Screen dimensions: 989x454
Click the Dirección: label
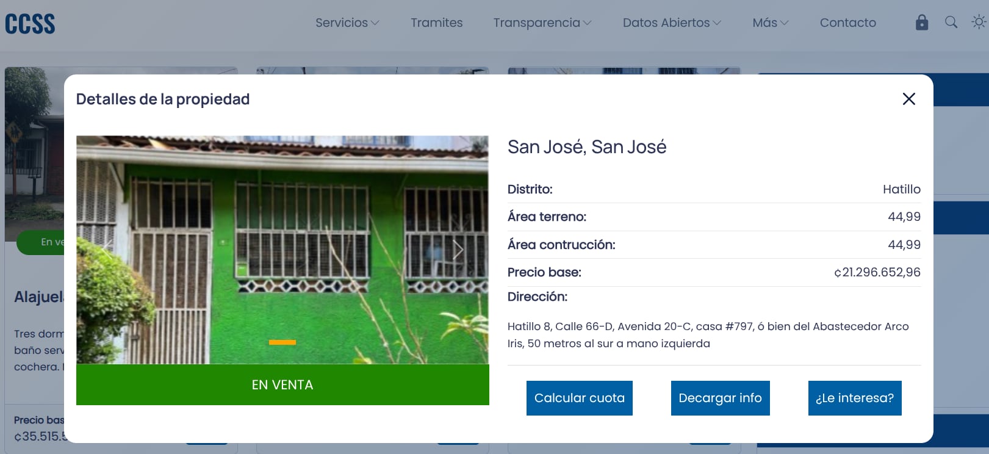coord(538,297)
